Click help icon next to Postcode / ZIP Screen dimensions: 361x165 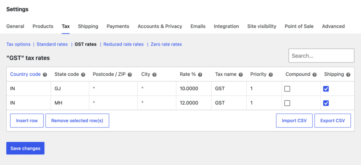click(x=130, y=75)
